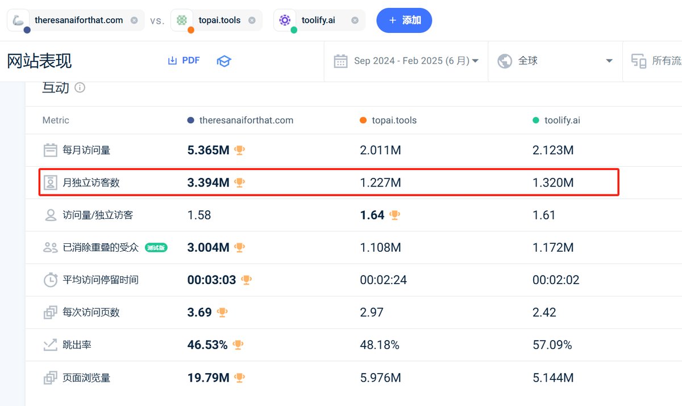Click the 跳出率 metric label
The image size is (682, 406).
click(x=77, y=345)
